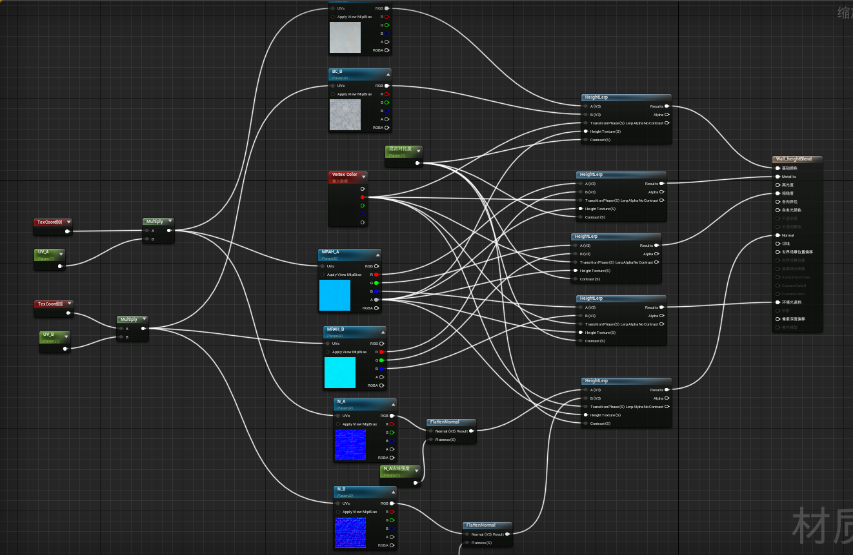Collapse the BC_B texture node arrow
Viewport: 853px width, 555px height.
pos(387,73)
